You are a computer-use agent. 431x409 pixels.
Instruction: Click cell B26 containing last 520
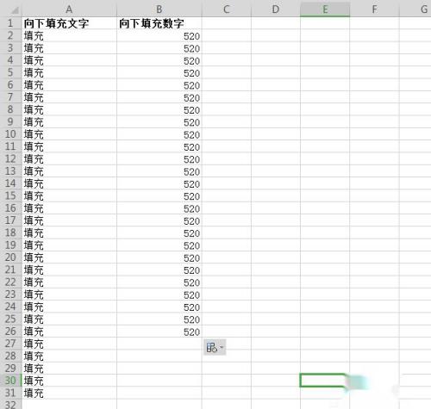click(x=159, y=332)
